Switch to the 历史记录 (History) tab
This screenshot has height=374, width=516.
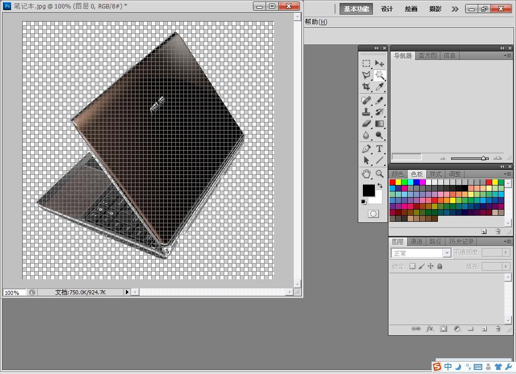(x=462, y=241)
